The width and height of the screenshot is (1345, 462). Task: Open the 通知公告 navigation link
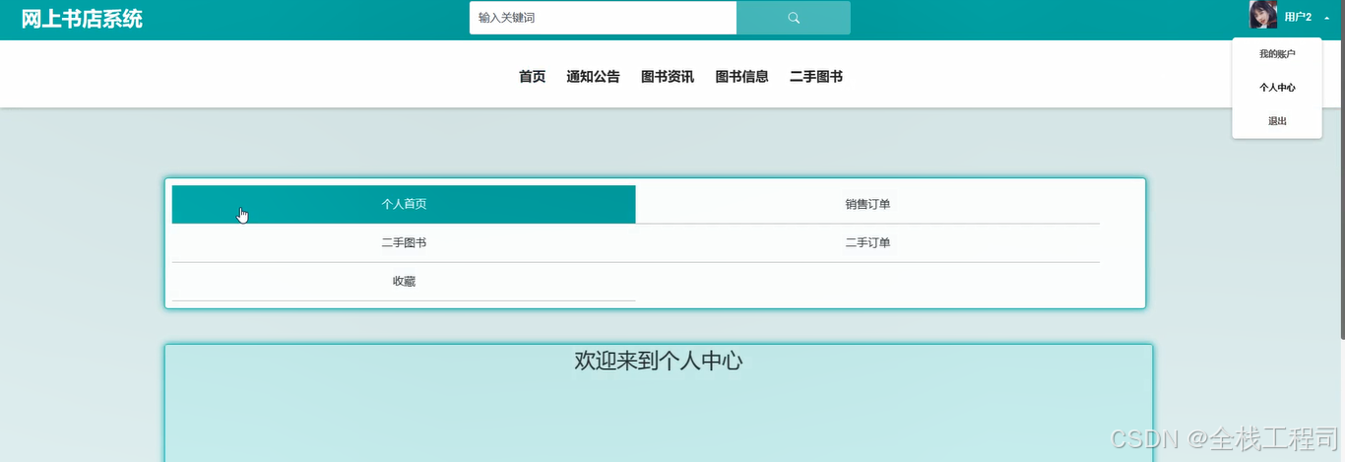point(593,77)
